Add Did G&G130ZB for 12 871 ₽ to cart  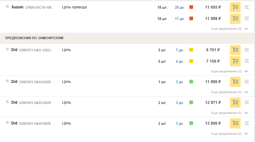235,103
